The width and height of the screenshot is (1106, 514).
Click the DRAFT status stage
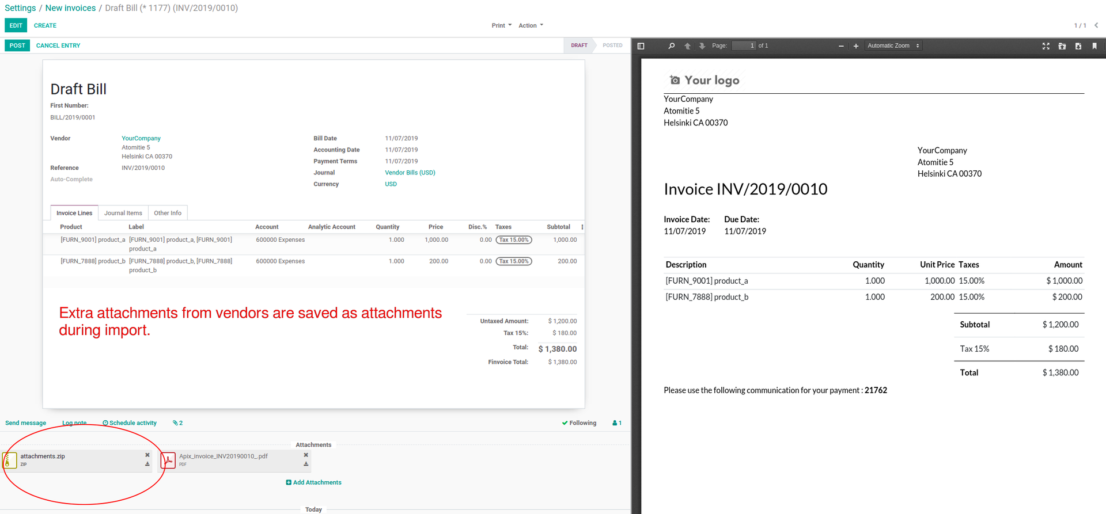[579, 45]
